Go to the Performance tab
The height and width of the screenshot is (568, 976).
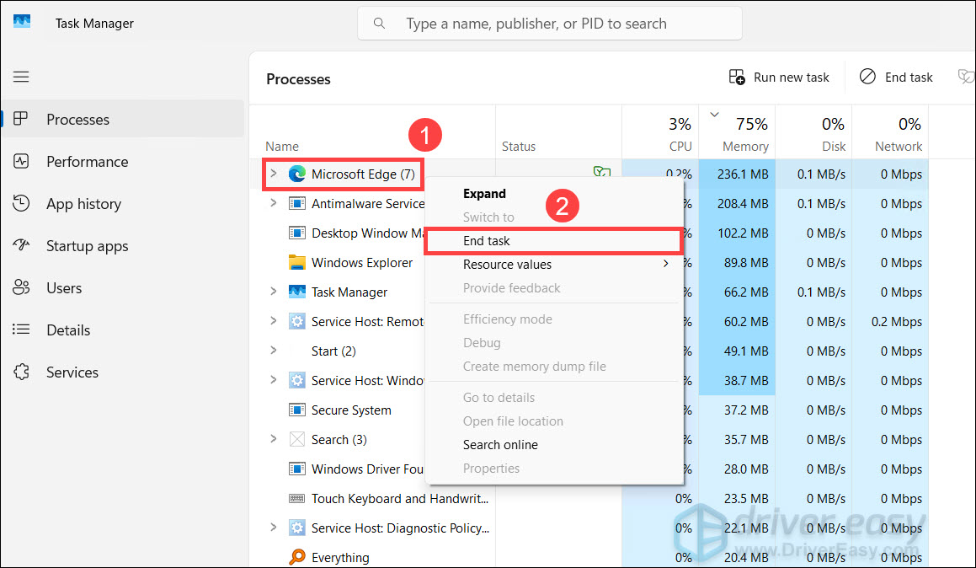(123, 161)
